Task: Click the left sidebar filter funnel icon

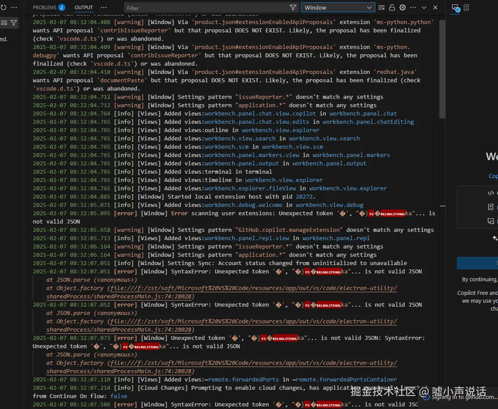Action: [x=14, y=23]
